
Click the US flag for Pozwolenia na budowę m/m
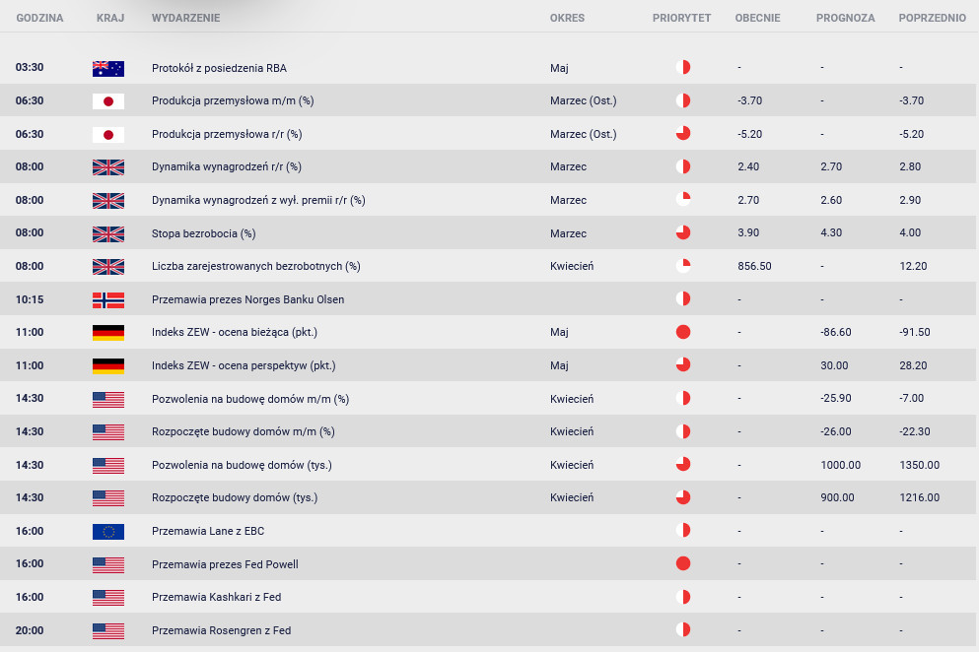click(x=108, y=399)
